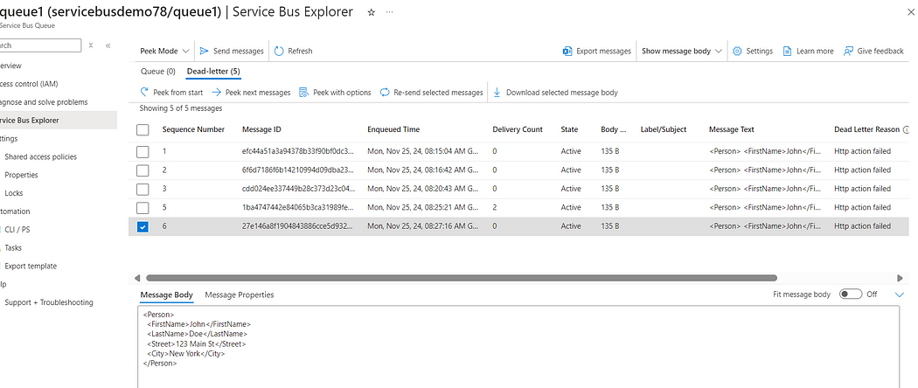Viewport: 918px width, 388px height.
Task: Click the Refresh icon
Action: (x=279, y=51)
